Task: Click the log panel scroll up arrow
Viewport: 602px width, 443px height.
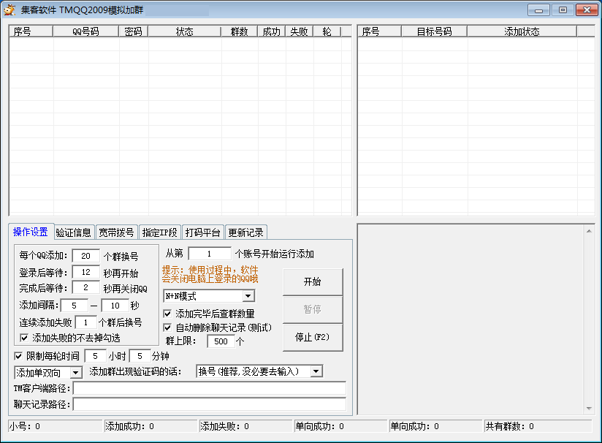Action: (x=589, y=231)
